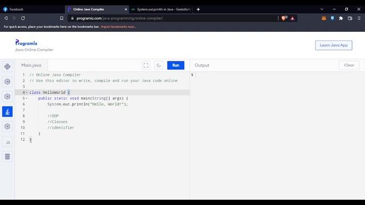Click the public static void main line
The height and width of the screenshot is (205, 365).
[x=83, y=99]
